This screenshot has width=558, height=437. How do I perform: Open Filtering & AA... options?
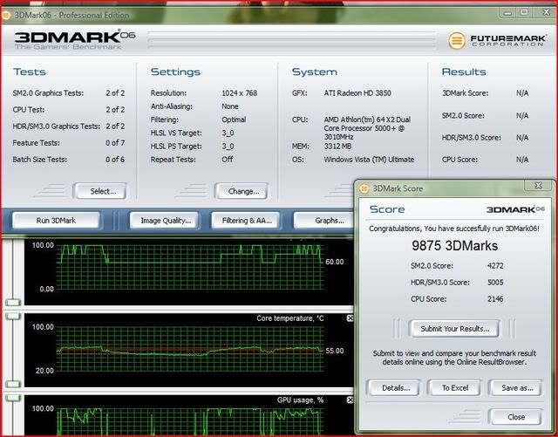coord(247,221)
